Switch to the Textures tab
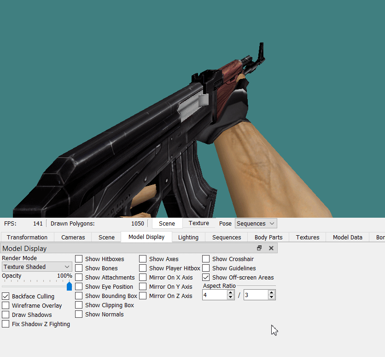The height and width of the screenshot is (357, 385). coord(308,237)
